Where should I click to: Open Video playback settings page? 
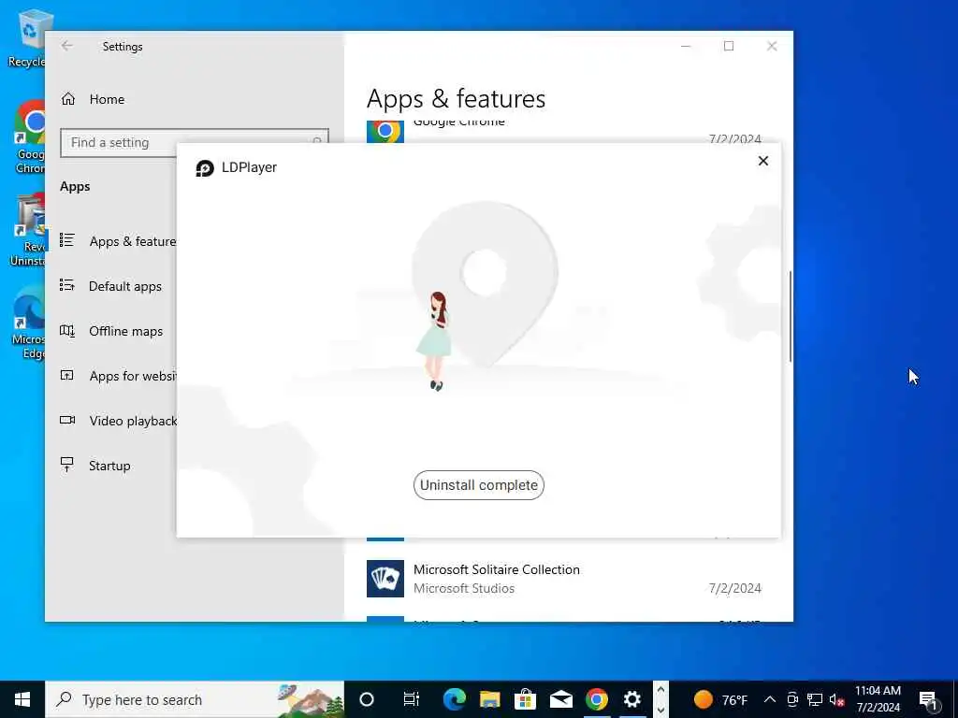point(117,421)
